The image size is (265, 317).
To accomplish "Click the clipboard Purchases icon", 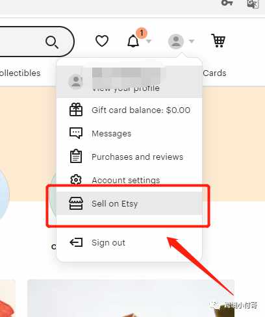I will tap(76, 156).
